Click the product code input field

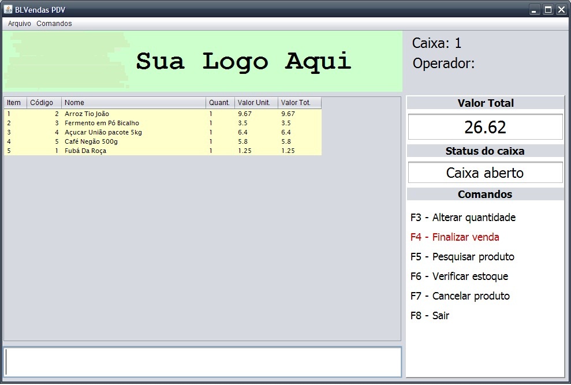pyautogui.click(x=202, y=362)
